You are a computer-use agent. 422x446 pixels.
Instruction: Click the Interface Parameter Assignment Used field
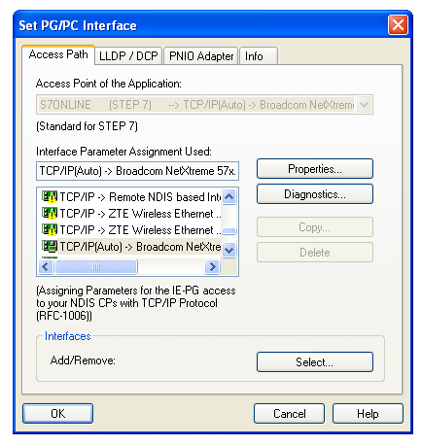137,171
